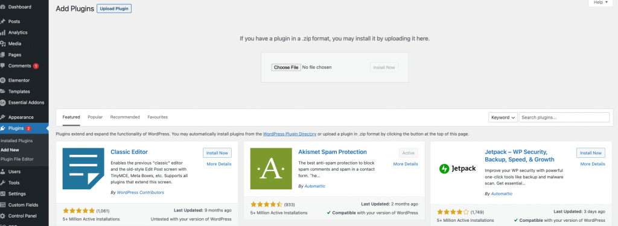Click the Appearance paintbrush icon

click(x=3, y=117)
